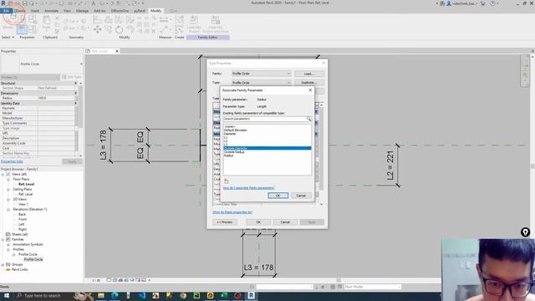The image size is (535, 301).
Task: Click the Save icon in the quick access toolbar
Action: click(24, 3)
